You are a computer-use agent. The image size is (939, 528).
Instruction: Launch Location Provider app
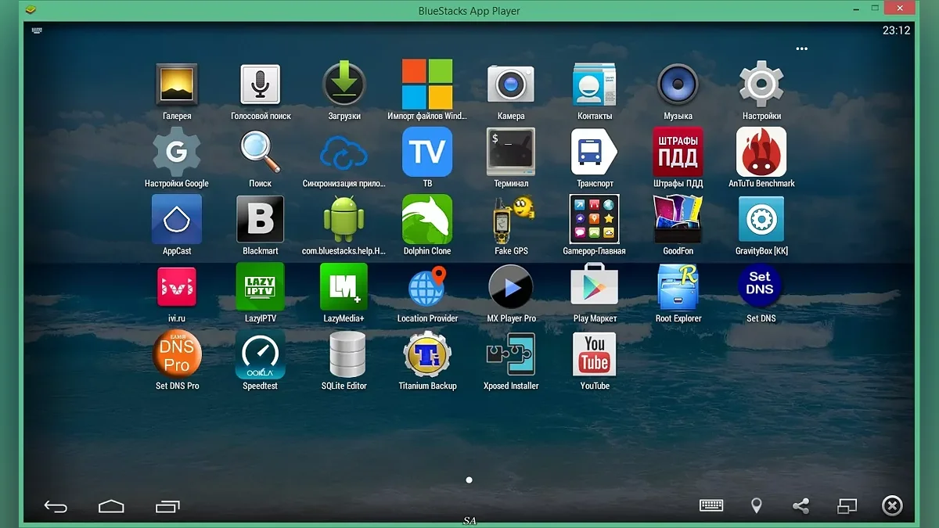coord(427,287)
